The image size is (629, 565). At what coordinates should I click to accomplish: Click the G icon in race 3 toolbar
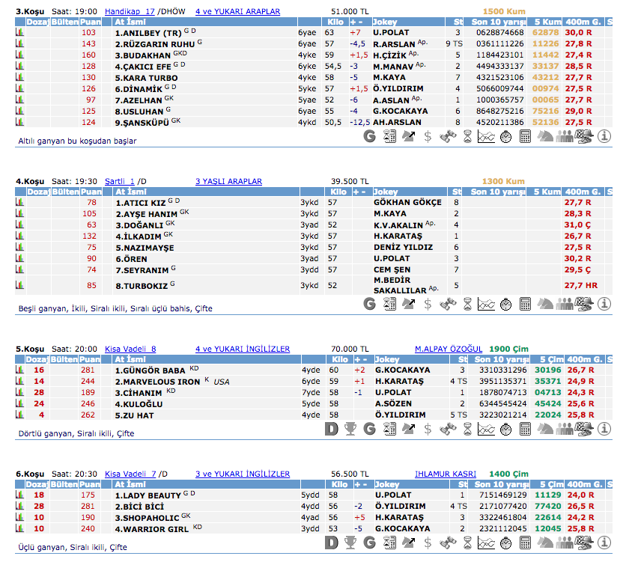369,136
